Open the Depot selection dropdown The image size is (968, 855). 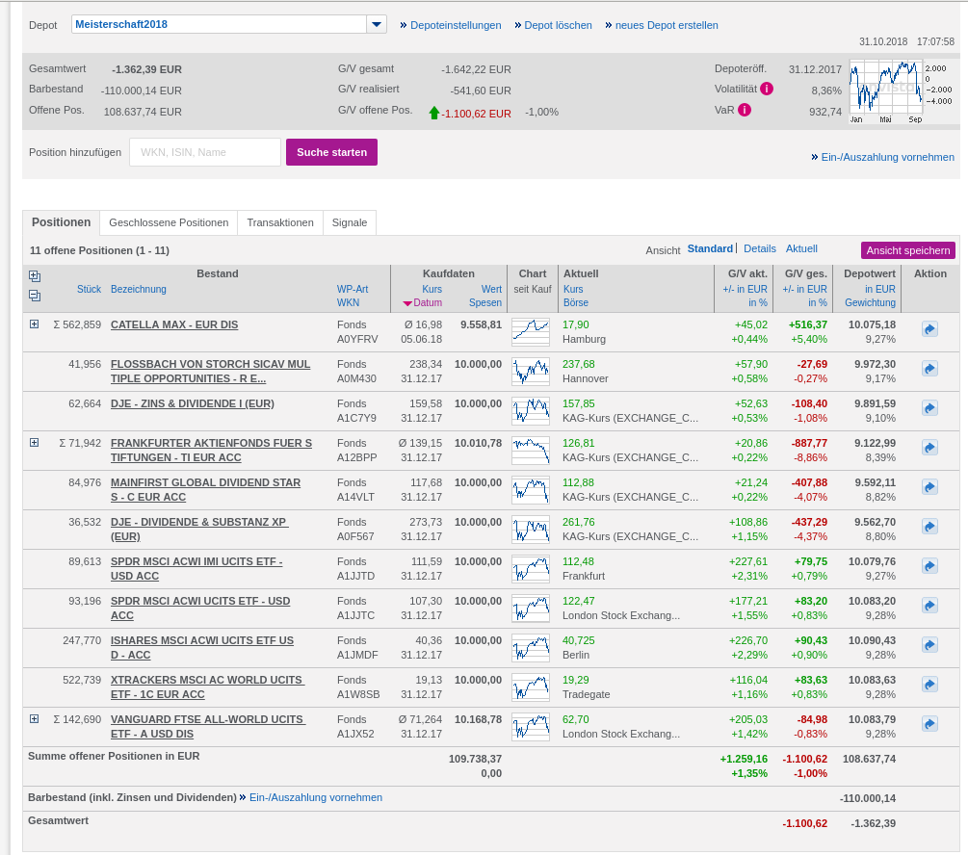pos(377,24)
